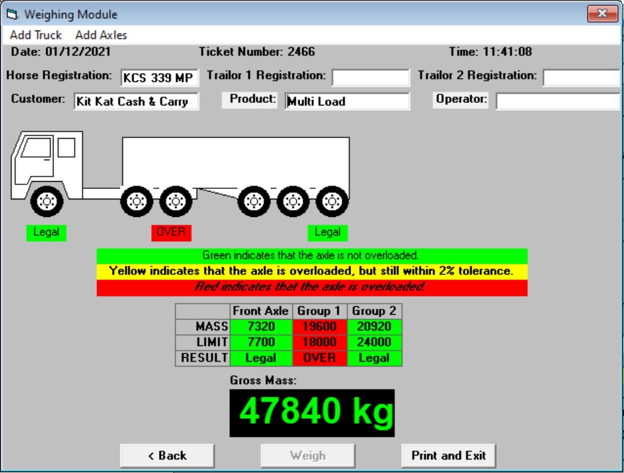Viewport: 624px width, 473px height.
Task: Focus the Customer input field
Action: [136, 102]
